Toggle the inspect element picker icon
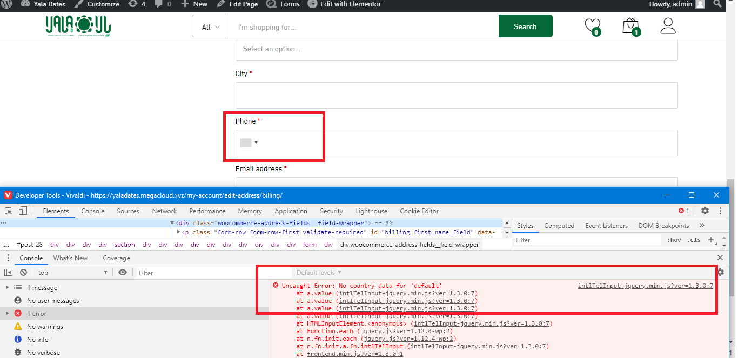Screen dimensions: 738x358 pos(9,211)
